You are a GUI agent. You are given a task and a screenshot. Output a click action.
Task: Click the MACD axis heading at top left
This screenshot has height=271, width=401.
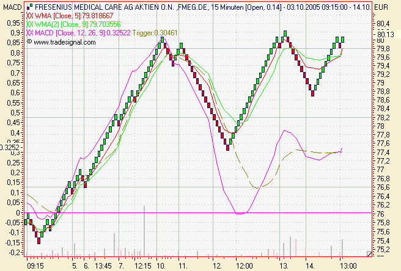[x=12, y=7]
